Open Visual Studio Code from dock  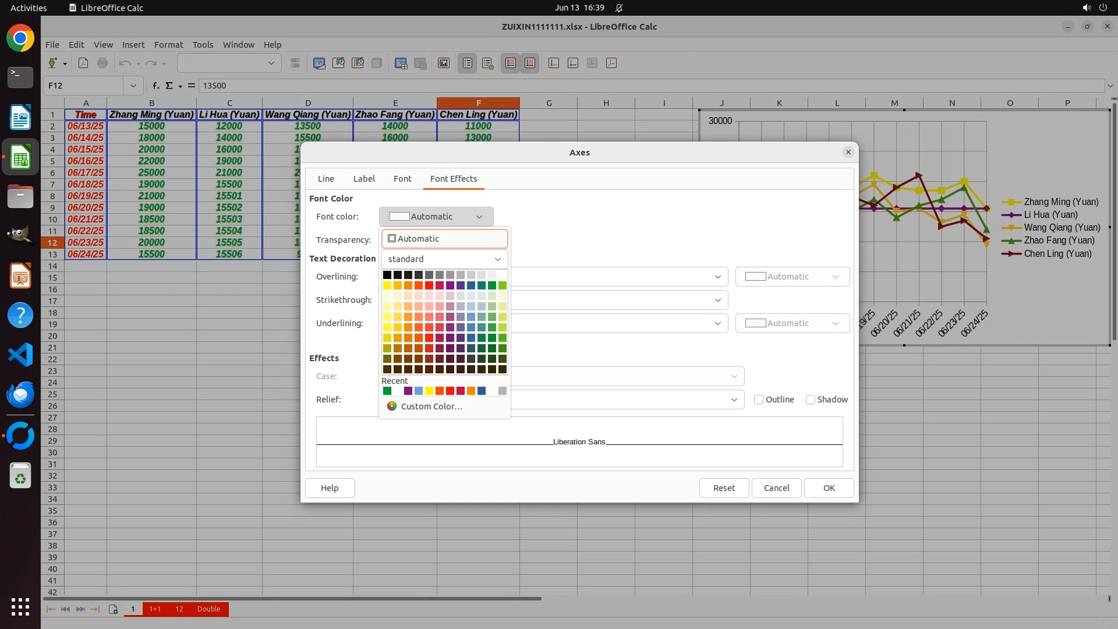(x=20, y=355)
